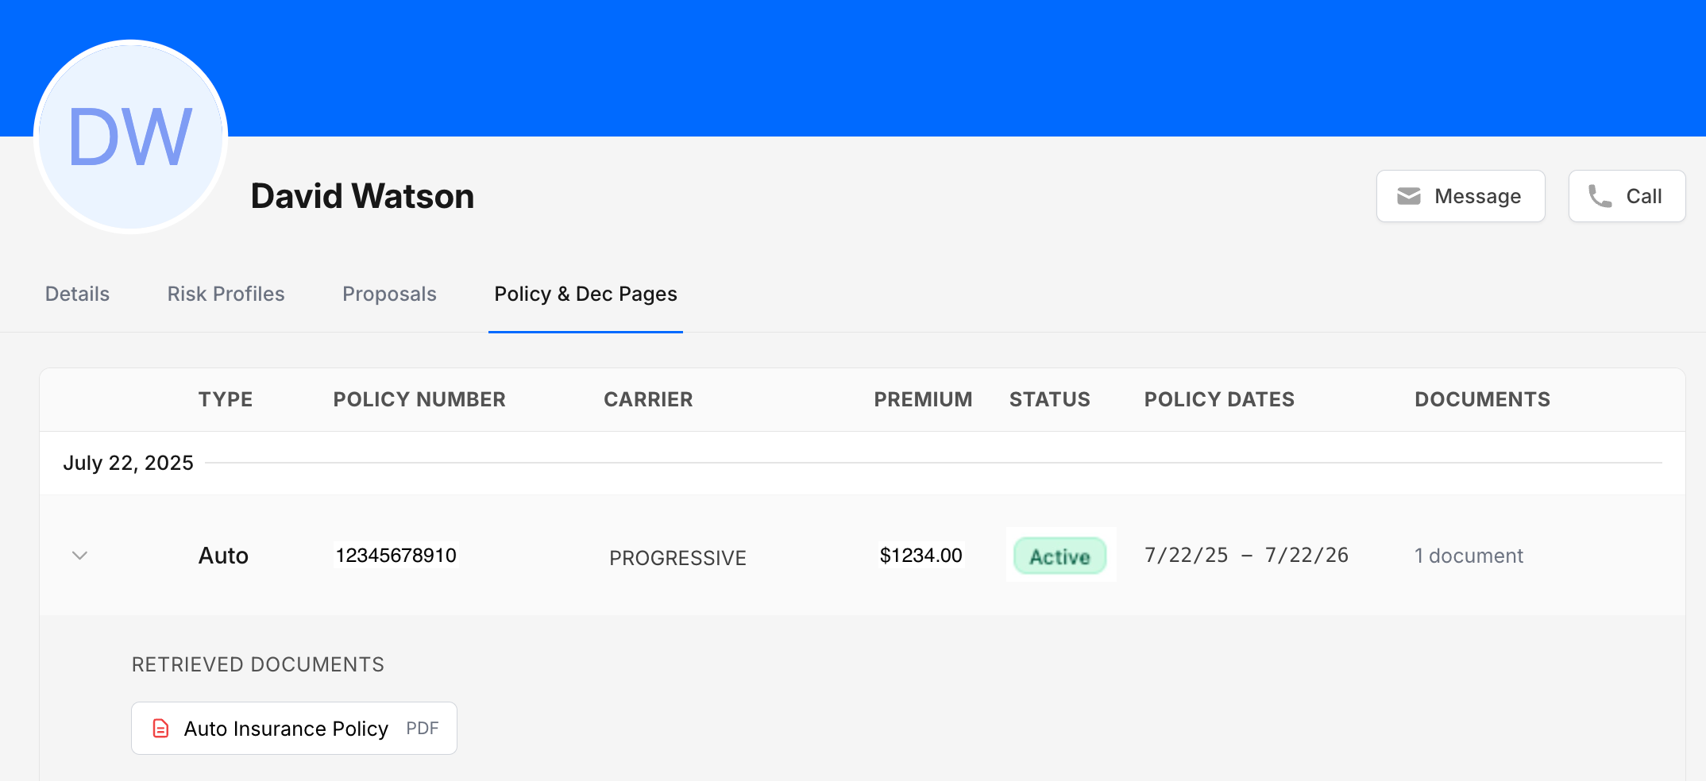Click the DW avatar circle
The width and height of the screenshot is (1706, 781).
pos(131,137)
